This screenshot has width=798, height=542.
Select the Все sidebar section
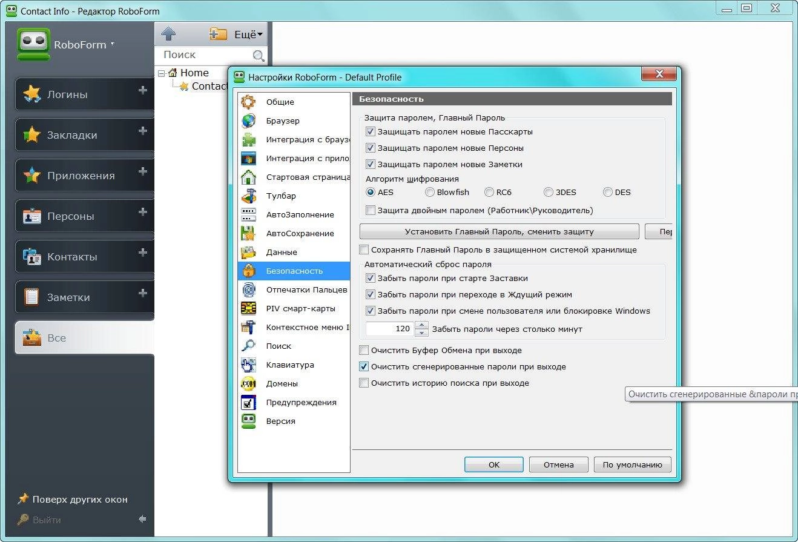click(x=84, y=338)
